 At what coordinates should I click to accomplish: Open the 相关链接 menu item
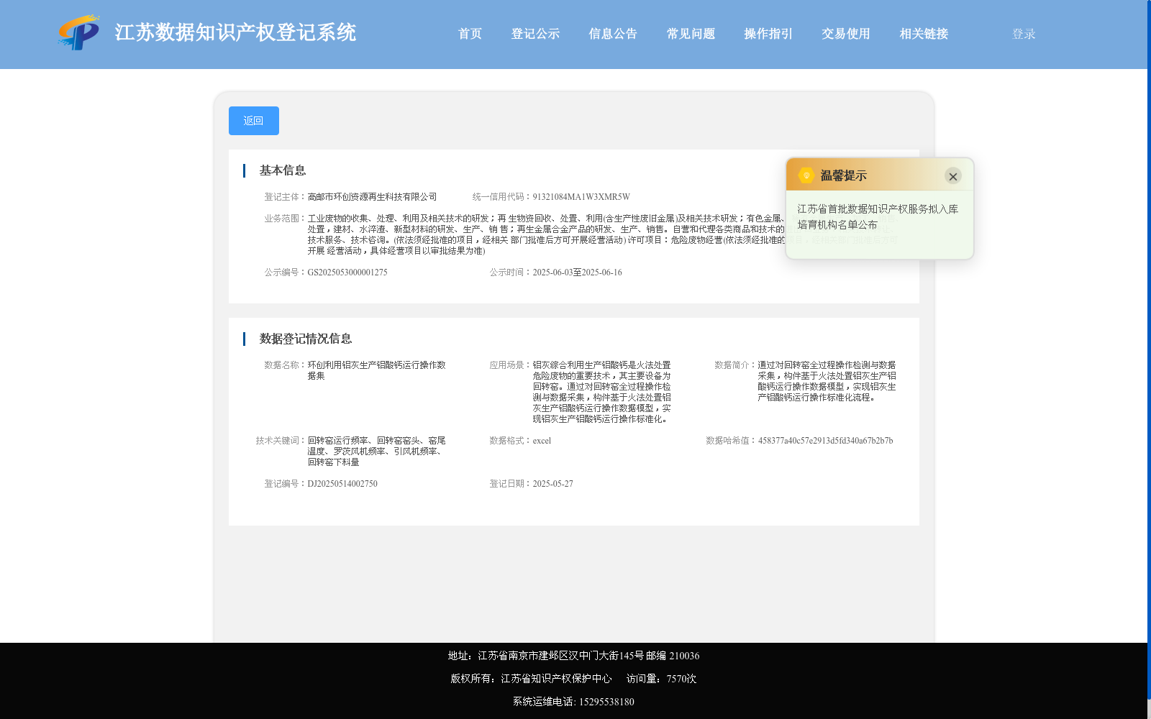click(x=924, y=34)
